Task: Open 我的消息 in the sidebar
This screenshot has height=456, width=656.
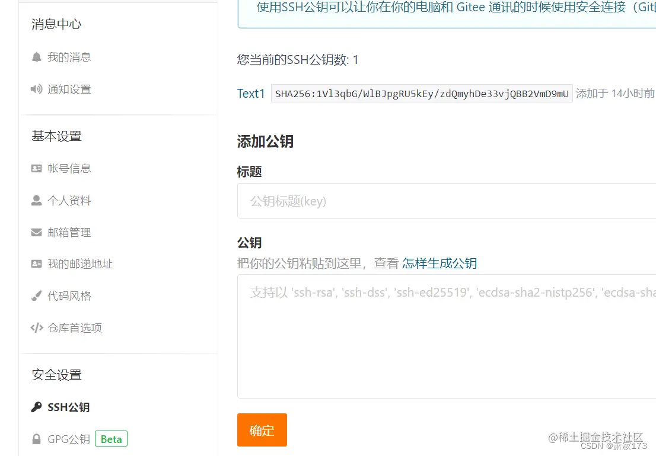Action: click(69, 57)
